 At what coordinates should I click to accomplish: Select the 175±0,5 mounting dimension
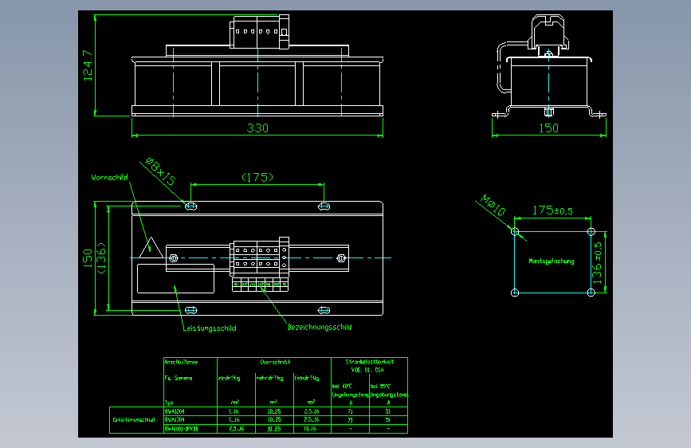pyautogui.click(x=552, y=210)
